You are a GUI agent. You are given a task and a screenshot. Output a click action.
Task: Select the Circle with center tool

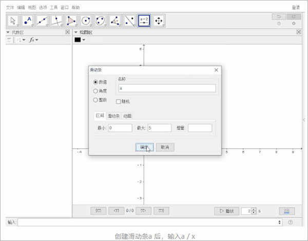pyautogui.click(x=86, y=21)
